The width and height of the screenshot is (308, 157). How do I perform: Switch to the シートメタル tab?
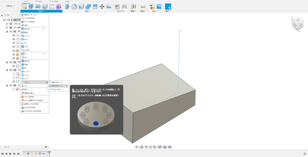pos(54,1)
